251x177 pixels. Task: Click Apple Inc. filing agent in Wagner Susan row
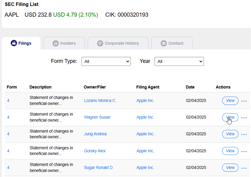pyautogui.click(x=145, y=117)
